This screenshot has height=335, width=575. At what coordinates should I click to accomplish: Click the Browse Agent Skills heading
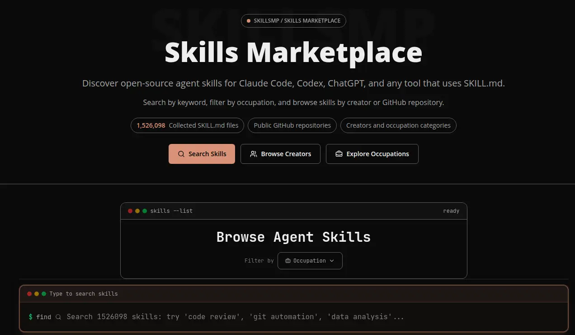(x=293, y=237)
